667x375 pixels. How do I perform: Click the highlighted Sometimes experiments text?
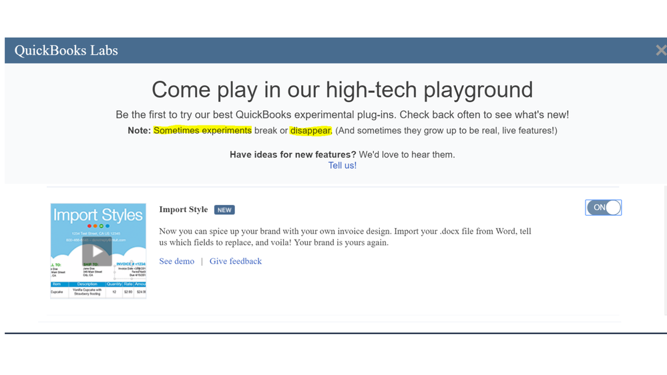coord(202,131)
